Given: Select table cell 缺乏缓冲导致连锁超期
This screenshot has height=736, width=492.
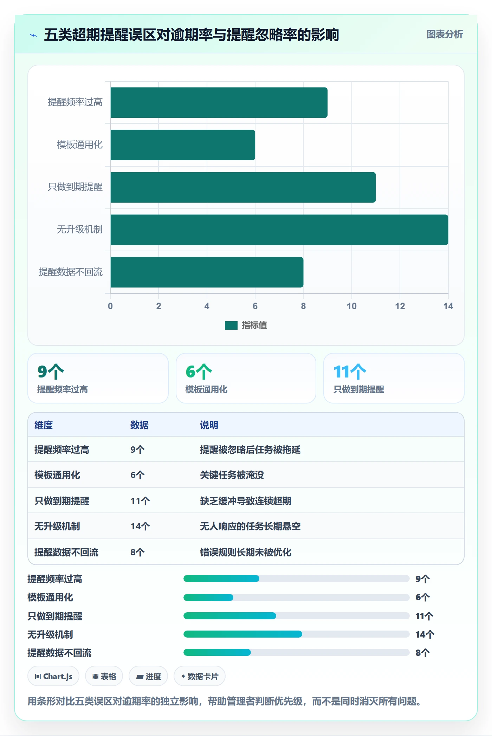Looking at the screenshot, I should click(246, 501).
